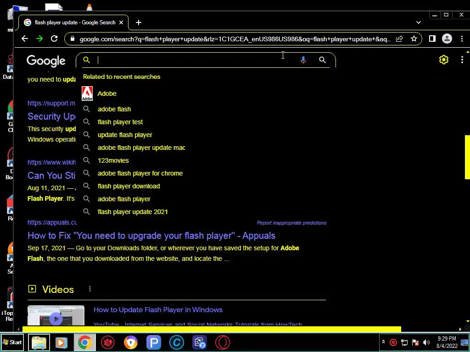Click the address bar URL

[235, 39]
